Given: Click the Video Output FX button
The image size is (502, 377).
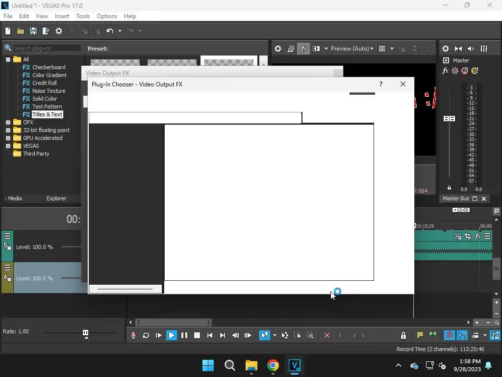Looking at the screenshot, I should point(303,49).
